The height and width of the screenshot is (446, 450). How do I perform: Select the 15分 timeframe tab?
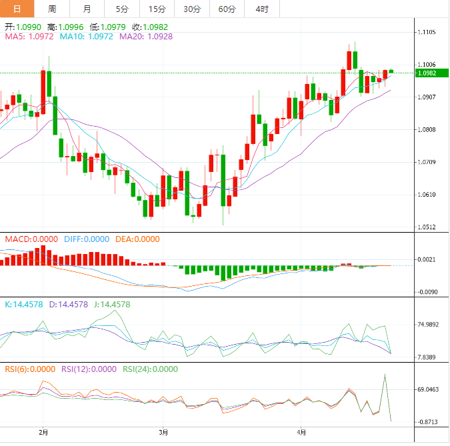point(157,9)
